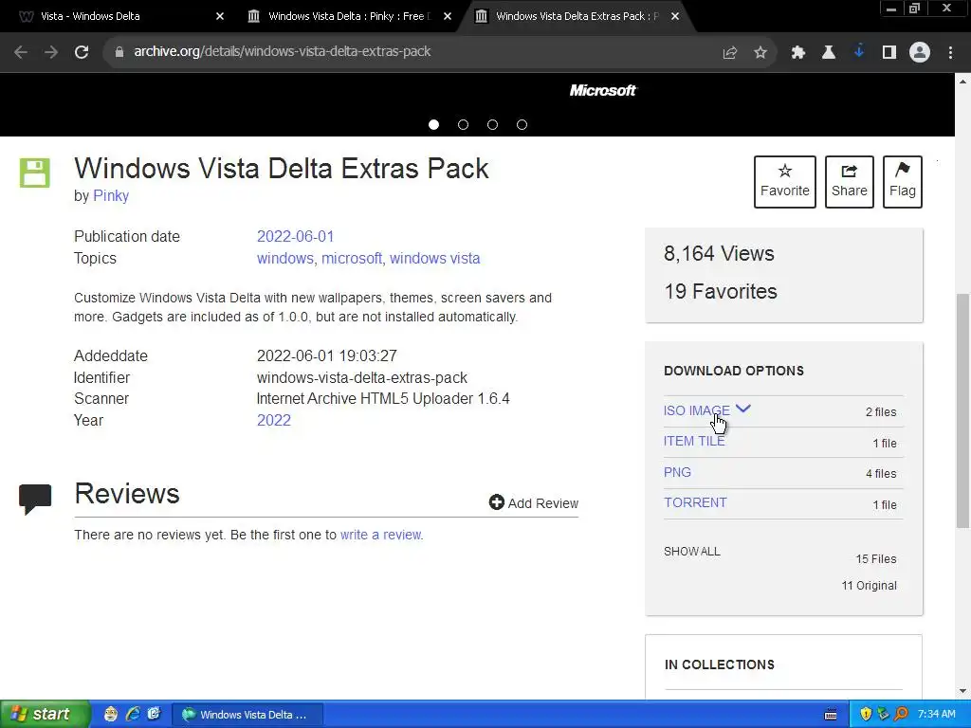Open Chrome Labs flask icon
971x728 pixels.
click(x=828, y=53)
